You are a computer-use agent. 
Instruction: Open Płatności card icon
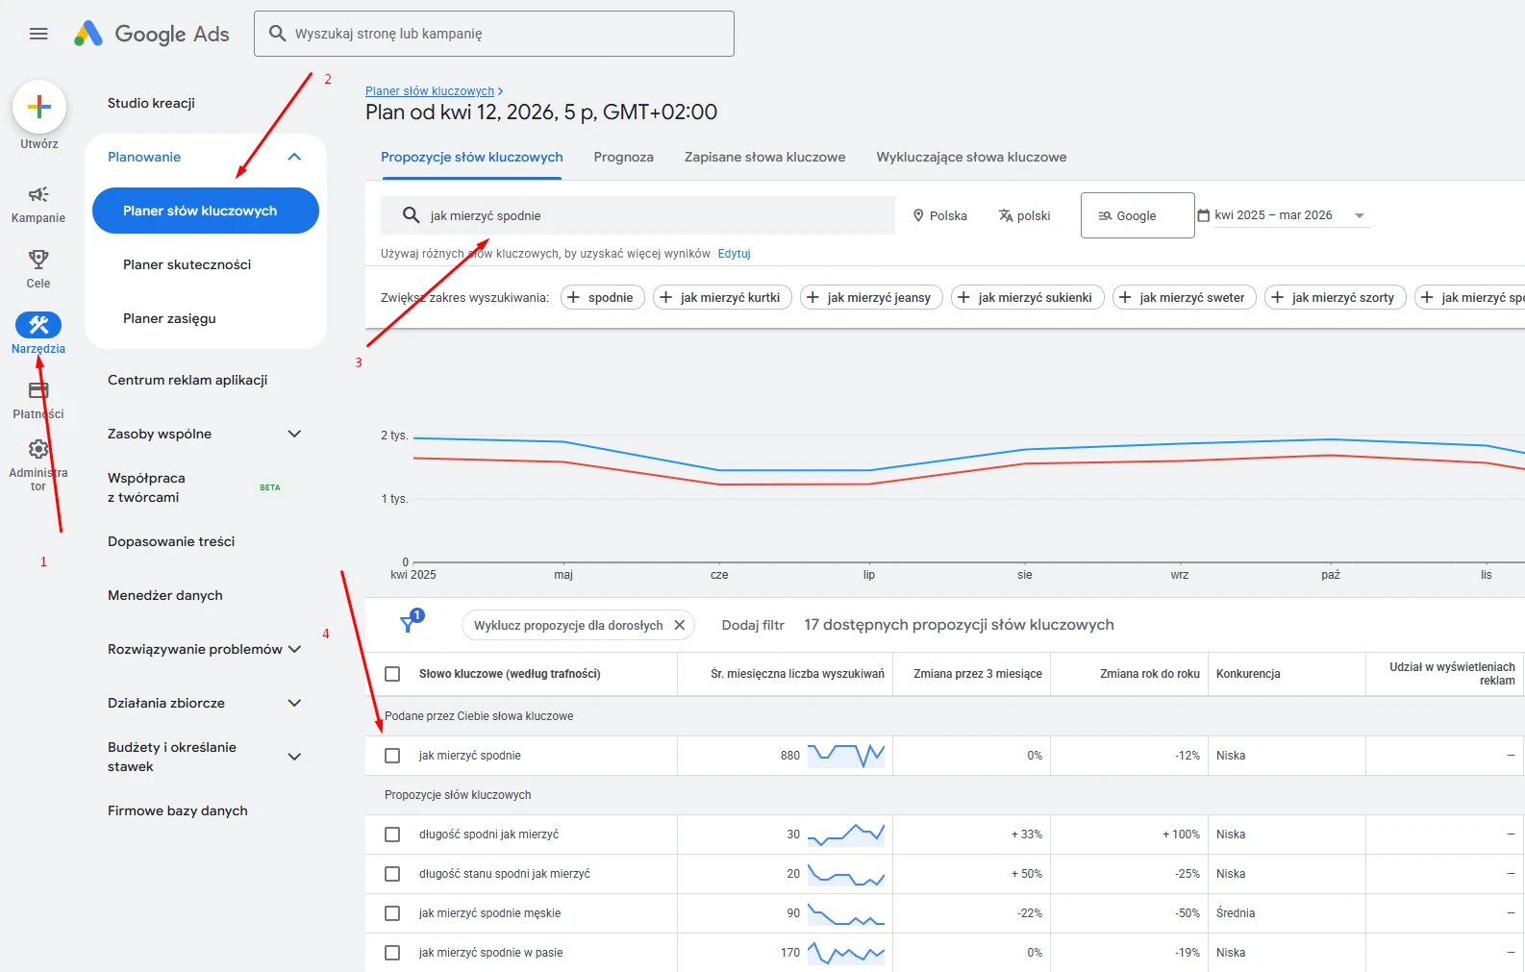(x=38, y=390)
